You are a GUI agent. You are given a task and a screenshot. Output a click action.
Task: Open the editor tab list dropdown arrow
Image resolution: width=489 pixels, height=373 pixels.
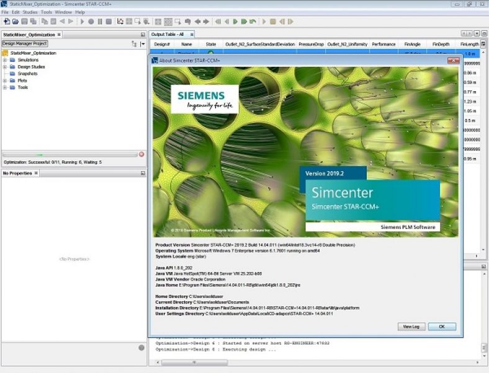pos(477,33)
